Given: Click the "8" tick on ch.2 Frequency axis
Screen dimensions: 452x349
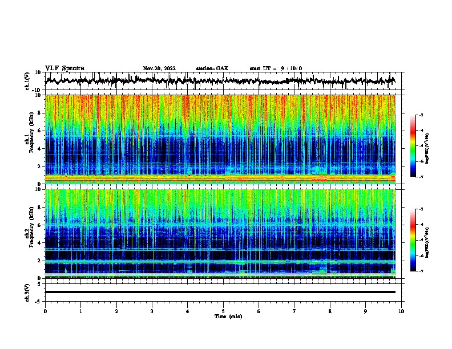Looking at the screenshot, I should [x=39, y=208].
